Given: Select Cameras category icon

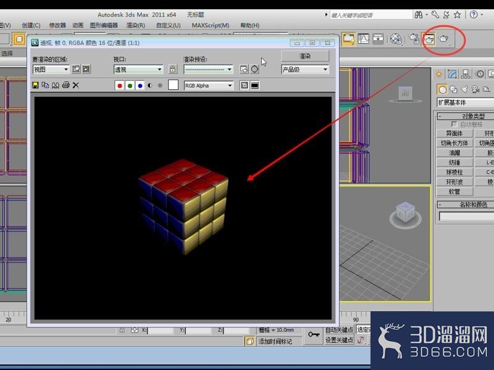Looking at the screenshot, I should [475, 89].
